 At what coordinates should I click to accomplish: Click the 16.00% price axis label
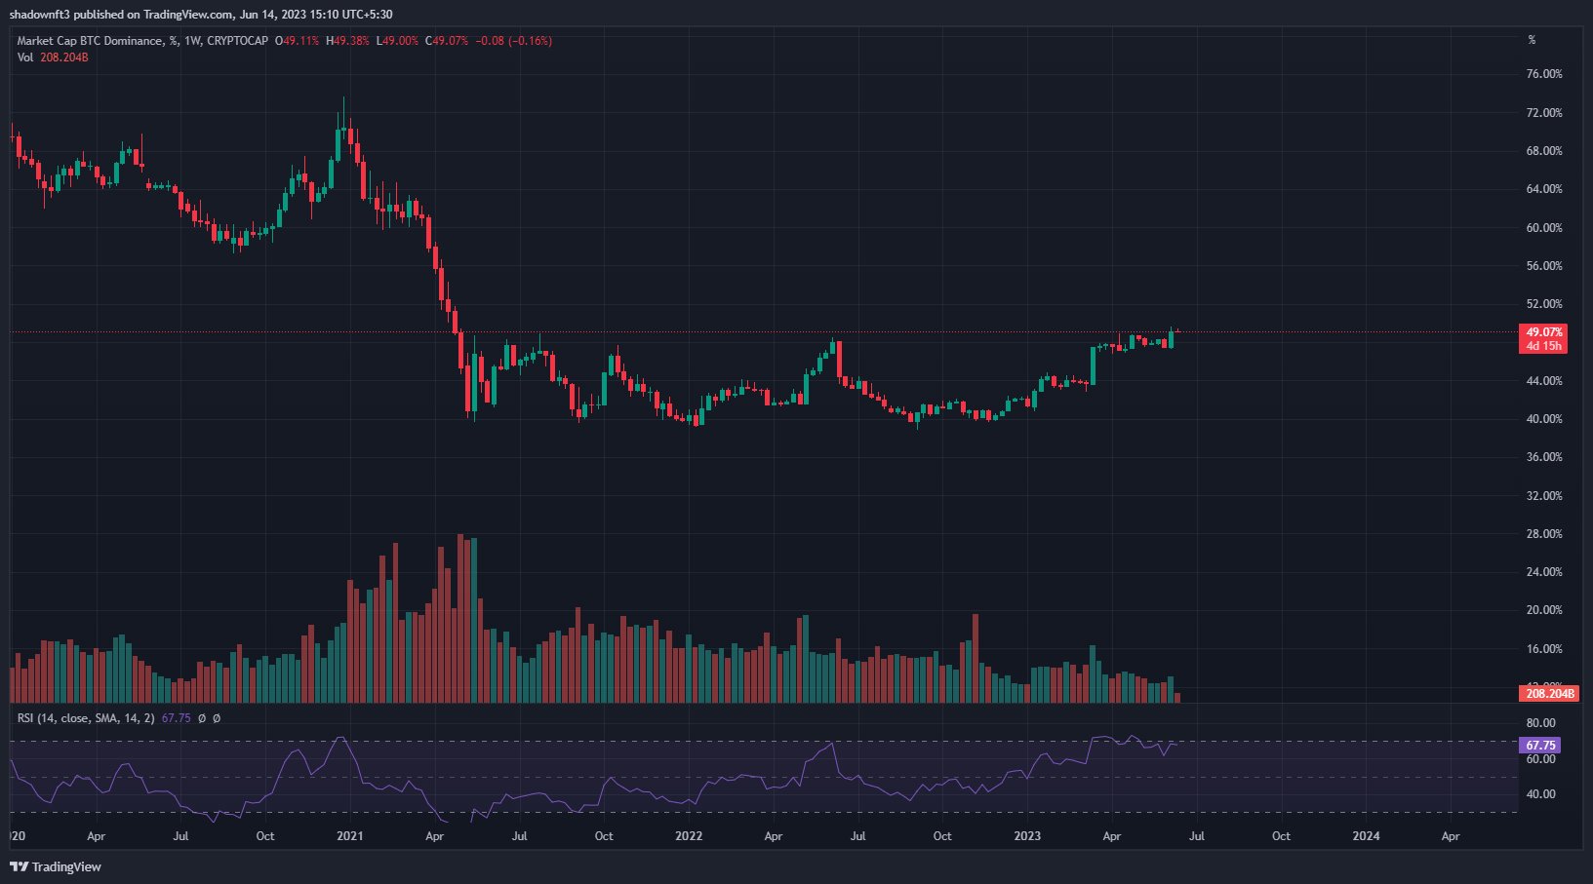(x=1544, y=649)
